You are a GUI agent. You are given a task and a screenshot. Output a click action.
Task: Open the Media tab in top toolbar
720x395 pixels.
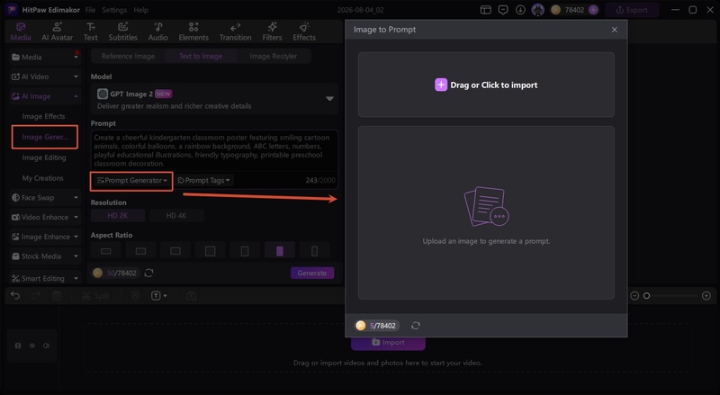pos(21,31)
